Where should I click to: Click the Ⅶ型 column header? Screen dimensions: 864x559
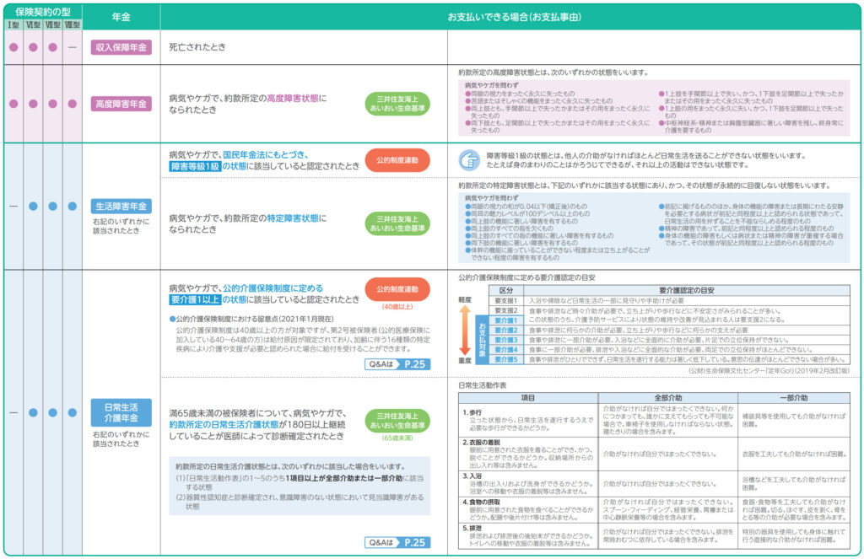[52, 25]
